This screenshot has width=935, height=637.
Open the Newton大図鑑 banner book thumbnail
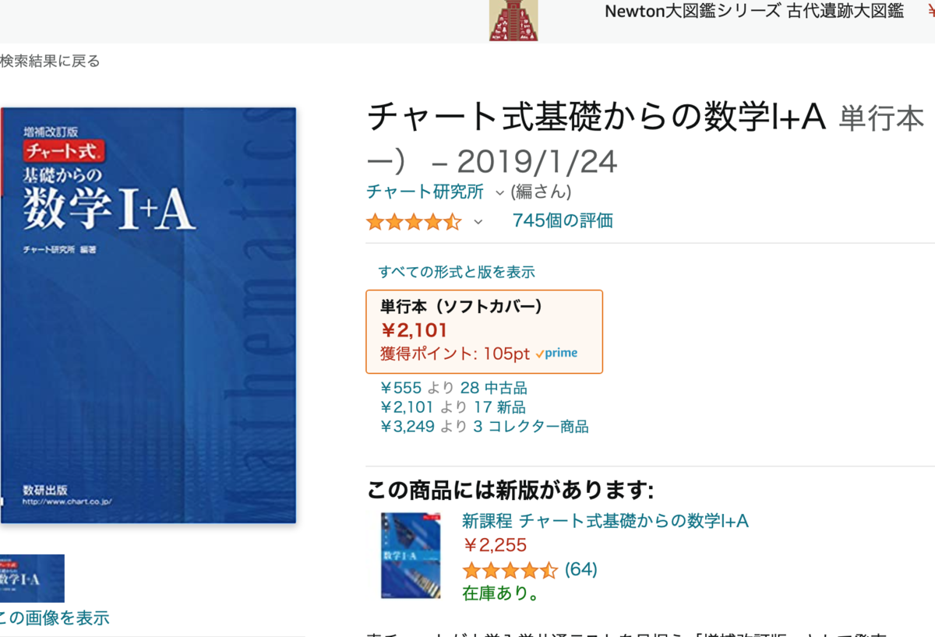(513, 20)
